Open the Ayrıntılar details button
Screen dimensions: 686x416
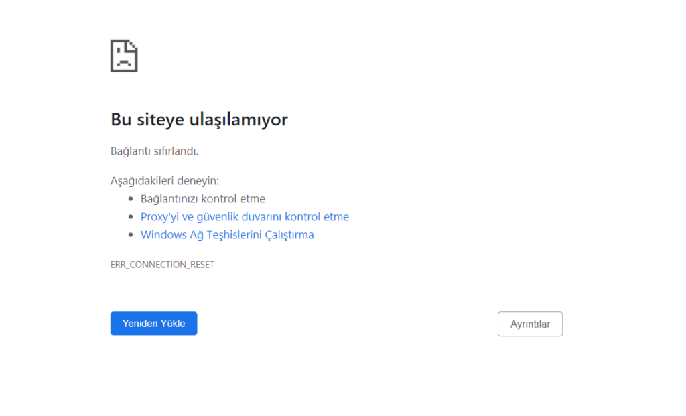click(x=530, y=324)
